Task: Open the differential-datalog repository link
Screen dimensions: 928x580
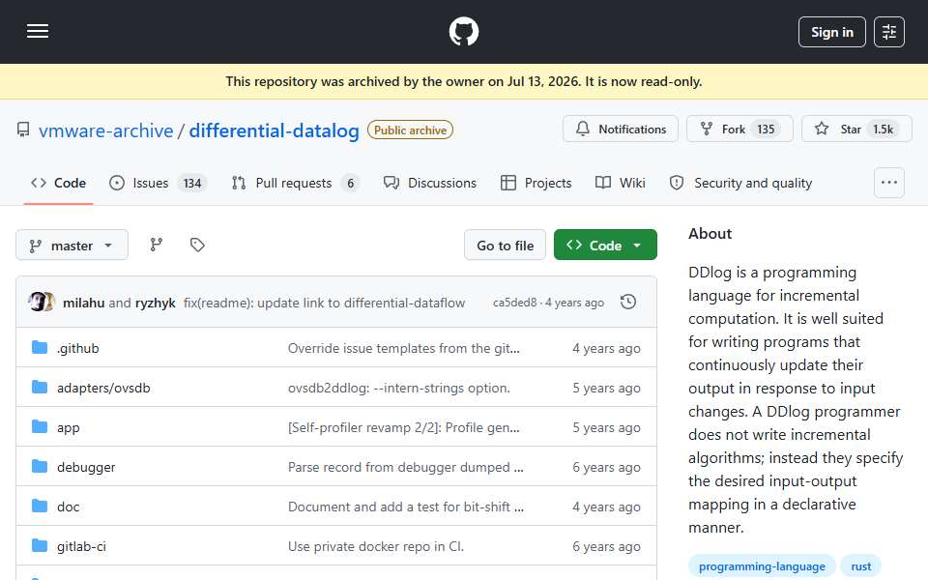Action: (274, 130)
